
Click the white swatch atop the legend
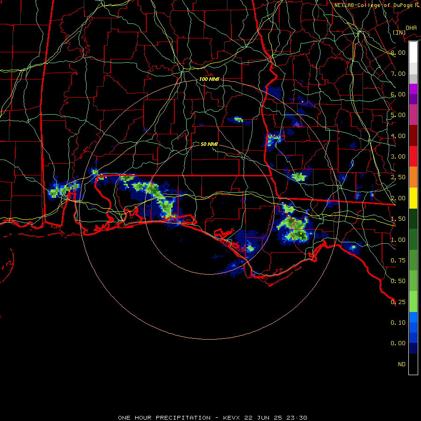[x=413, y=52]
